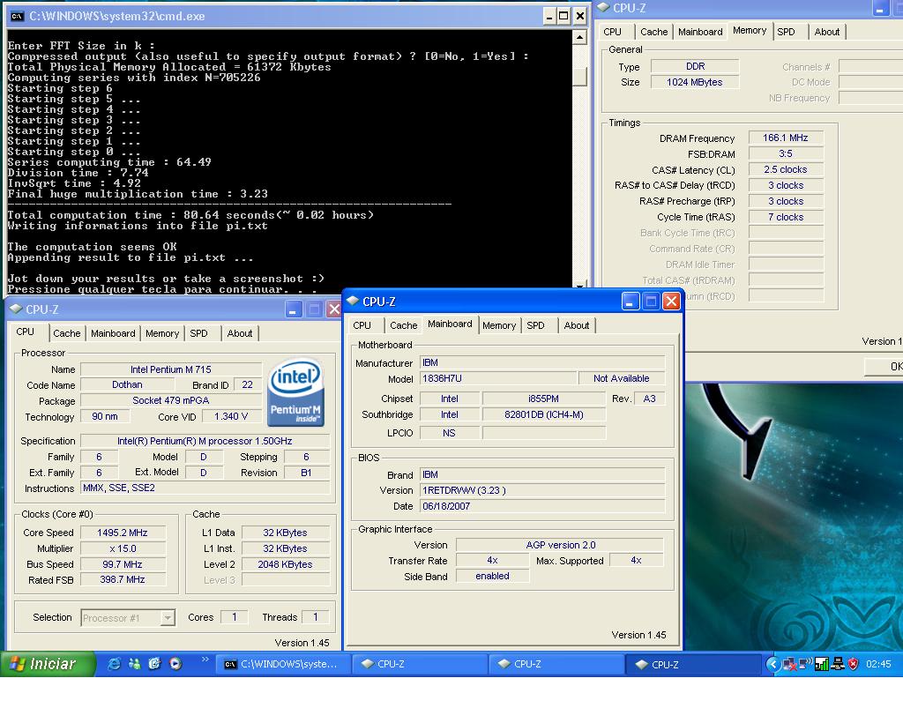
Task: Expand quick launch overflow chevron
Action: click(205, 660)
